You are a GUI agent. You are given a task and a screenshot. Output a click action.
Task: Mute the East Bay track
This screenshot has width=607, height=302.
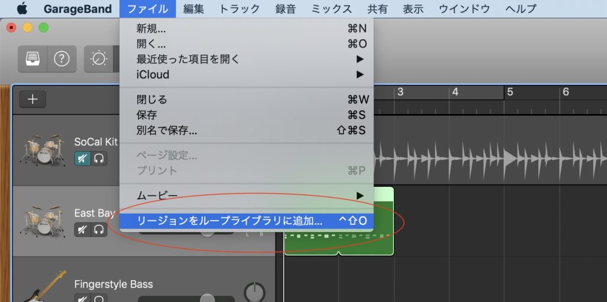pyautogui.click(x=82, y=230)
